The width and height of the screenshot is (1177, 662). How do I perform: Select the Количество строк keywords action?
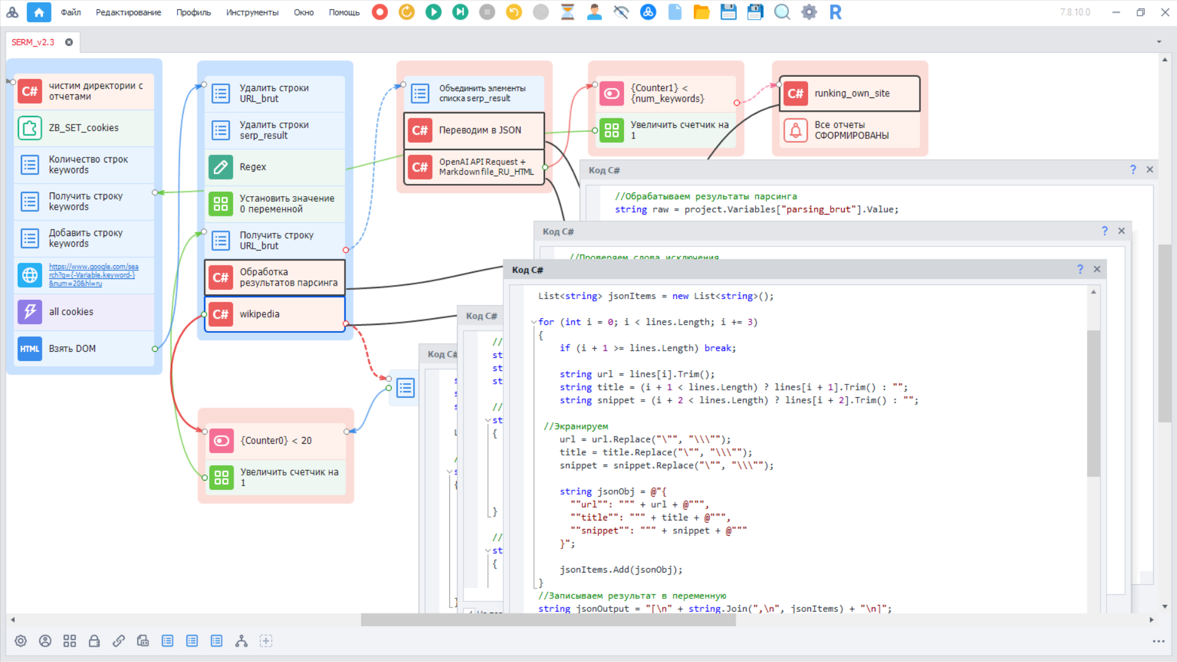84,165
